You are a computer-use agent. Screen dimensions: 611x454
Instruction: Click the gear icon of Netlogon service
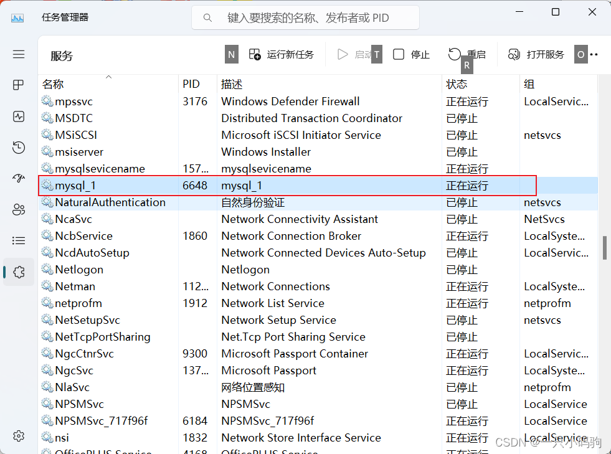47,269
